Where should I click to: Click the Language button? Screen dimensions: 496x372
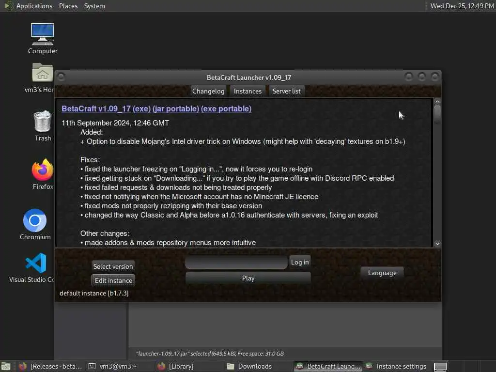(382, 273)
